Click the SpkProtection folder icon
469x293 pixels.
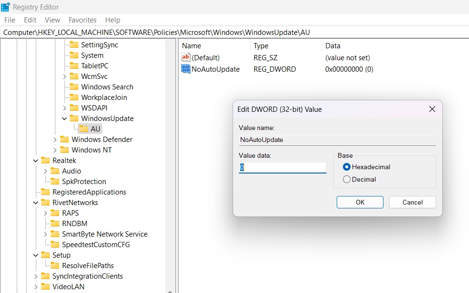[57, 181]
